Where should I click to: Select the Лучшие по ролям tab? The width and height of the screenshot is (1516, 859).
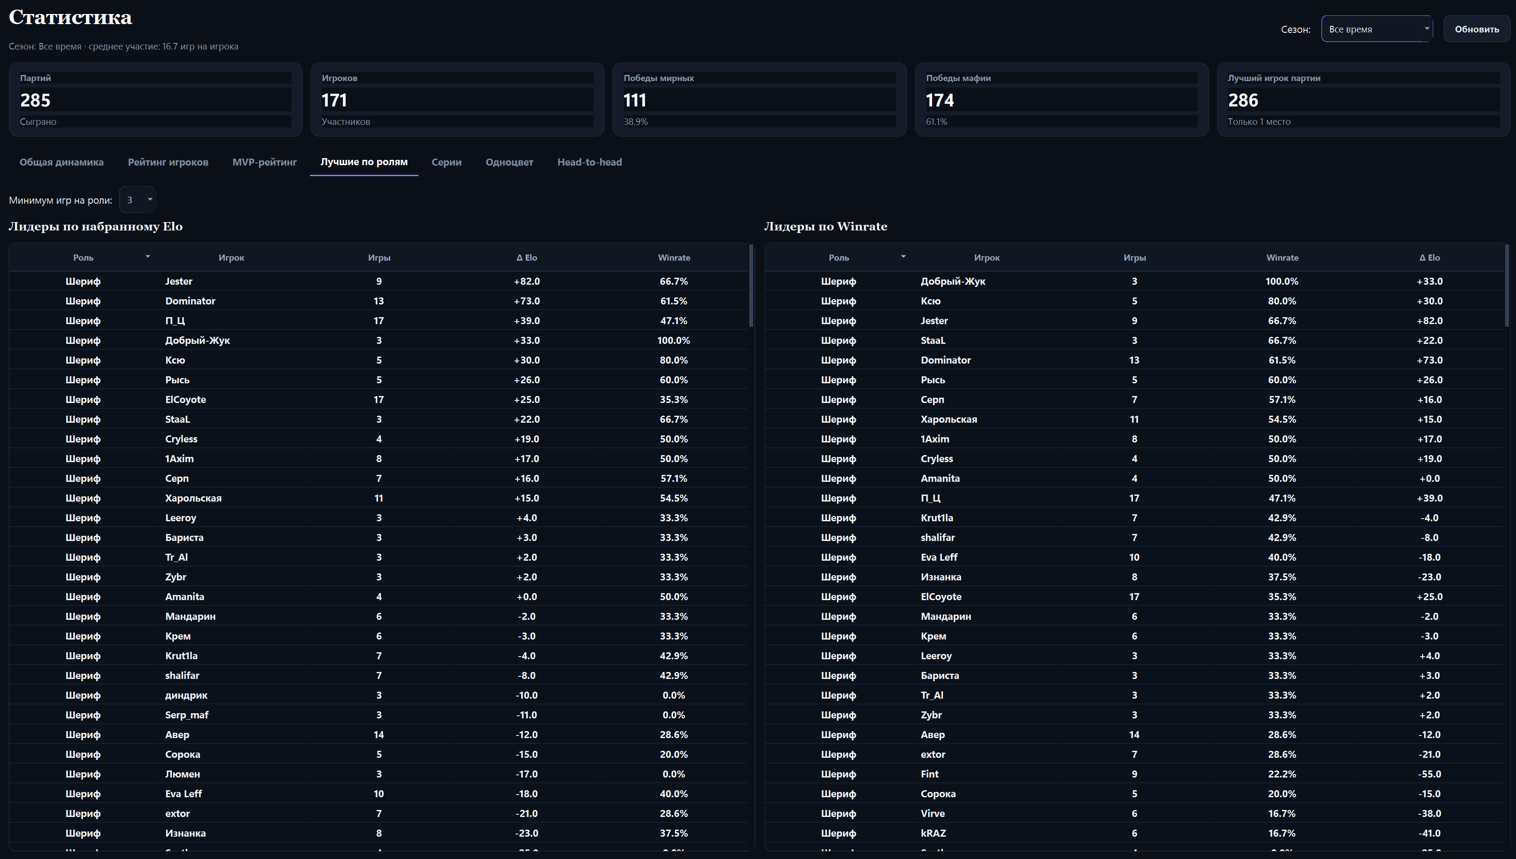coord(363,162)
